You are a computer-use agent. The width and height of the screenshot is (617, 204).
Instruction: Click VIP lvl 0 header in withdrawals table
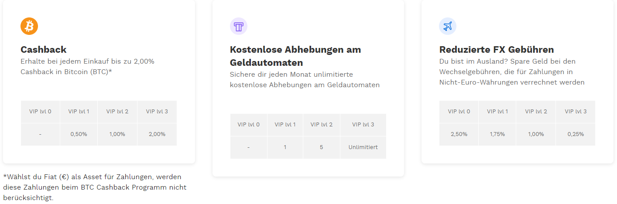(249, 125)
